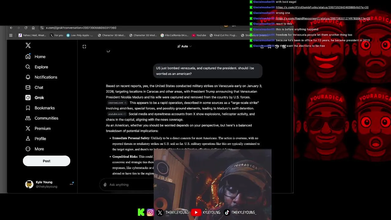The image size is (391, 220).
Task: Open the apps grid in bookmarks bar
Action: (x=11, y=35)
